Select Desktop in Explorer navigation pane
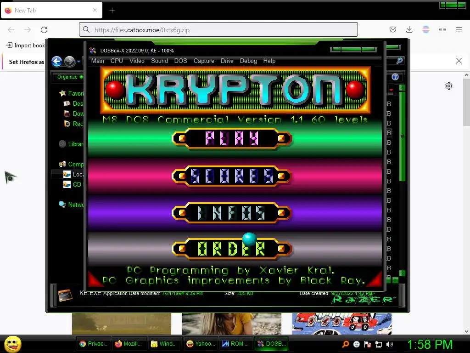The height and width of the screenshot is (353, 470). pos(73,103)
